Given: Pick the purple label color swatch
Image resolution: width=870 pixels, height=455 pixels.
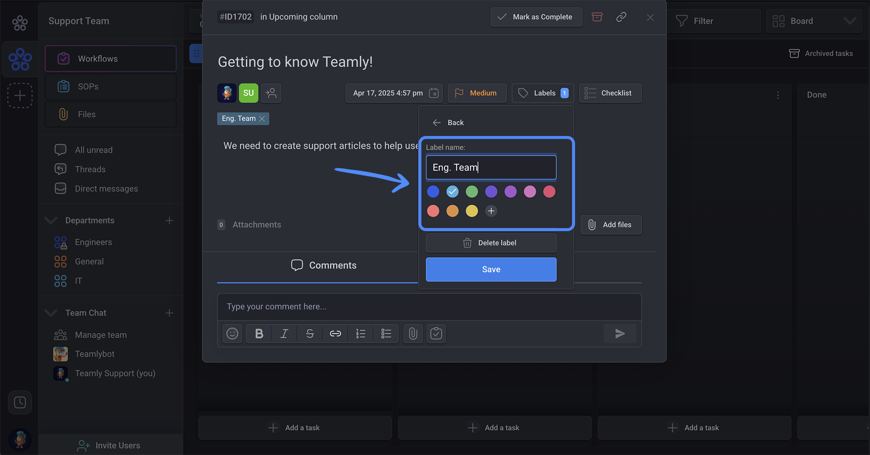Looking at the screenshot, I should pyautogui.click(x=511, y=191).
